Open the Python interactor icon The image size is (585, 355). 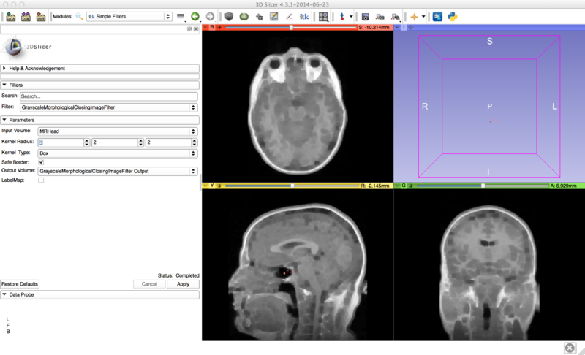click(452, 16)
